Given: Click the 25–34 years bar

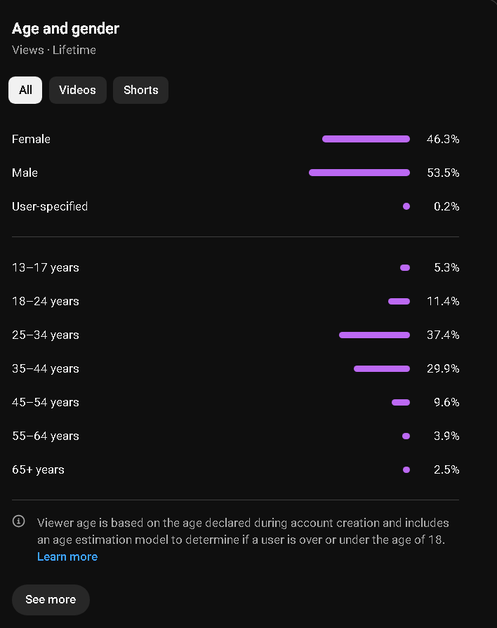Looking at the screenshot, I should [374, 335].
